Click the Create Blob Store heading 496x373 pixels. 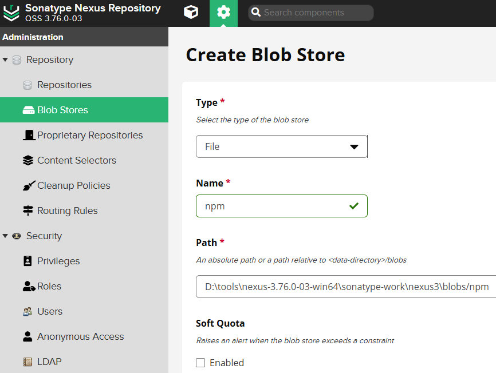(265, 55)
